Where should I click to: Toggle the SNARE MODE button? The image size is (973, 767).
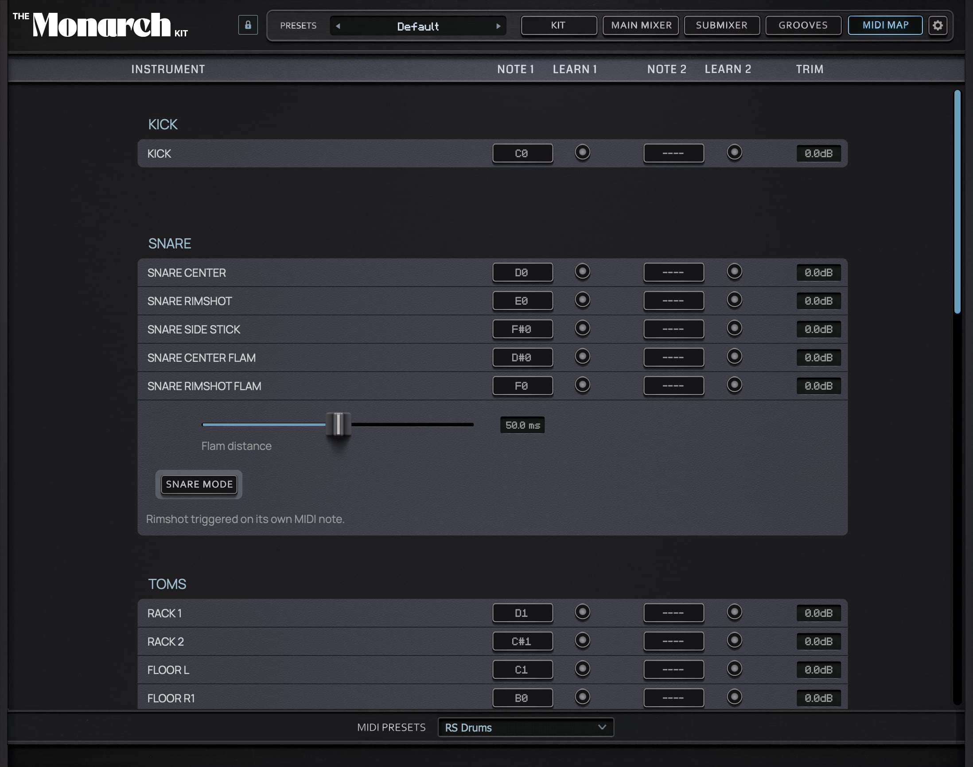coord(199,484)
